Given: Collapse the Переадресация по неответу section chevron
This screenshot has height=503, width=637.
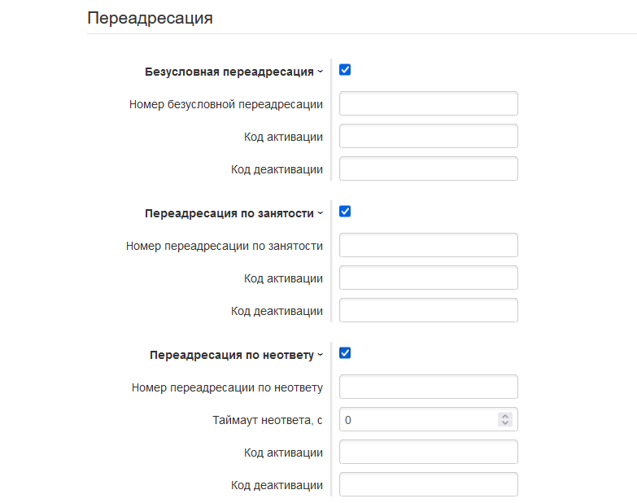Looking at the screenshot, I should tap(320, 355).
